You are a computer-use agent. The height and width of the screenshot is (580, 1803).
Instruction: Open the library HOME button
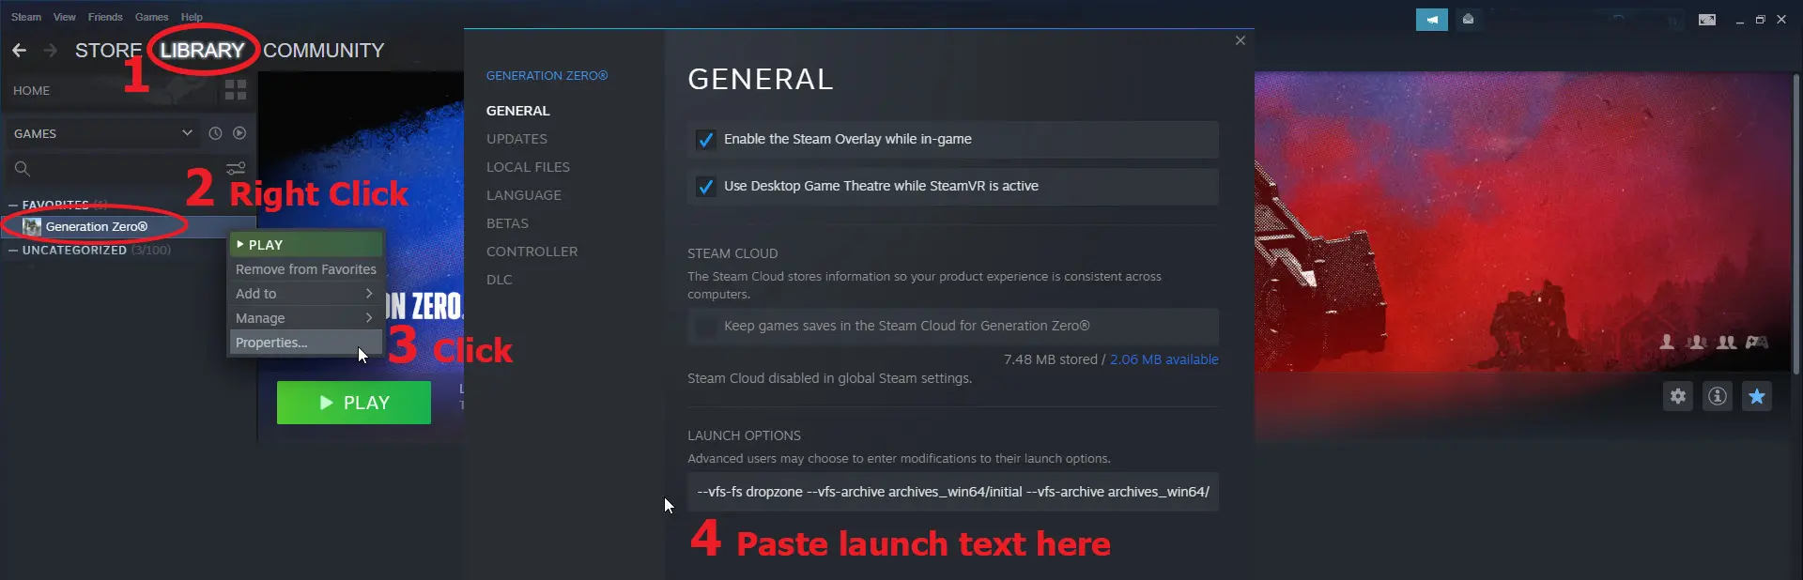tap(32, 90)
